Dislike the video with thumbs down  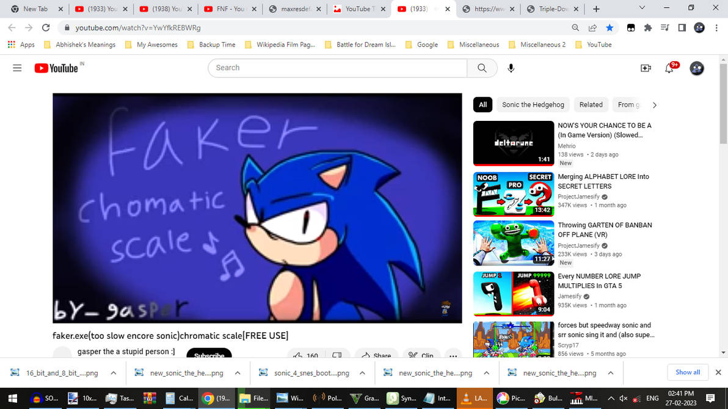click(337, 355)
